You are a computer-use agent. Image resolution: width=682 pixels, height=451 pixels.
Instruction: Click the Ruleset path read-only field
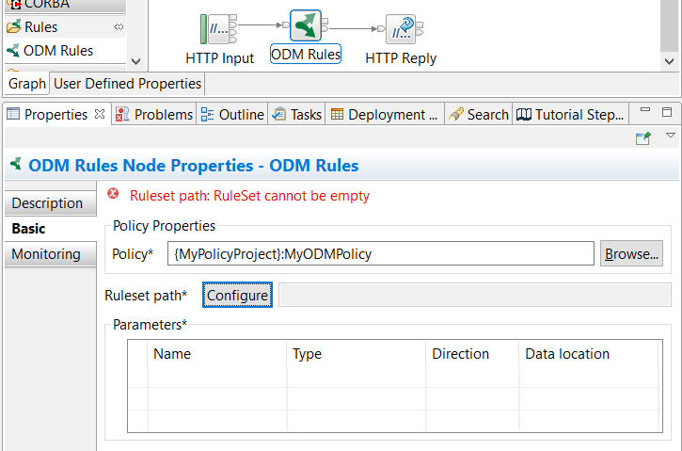click(x=475, y=295)
